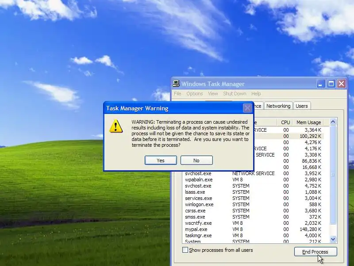Select the winlogon.exe process row
354x266 pixels.
[253, 204]
